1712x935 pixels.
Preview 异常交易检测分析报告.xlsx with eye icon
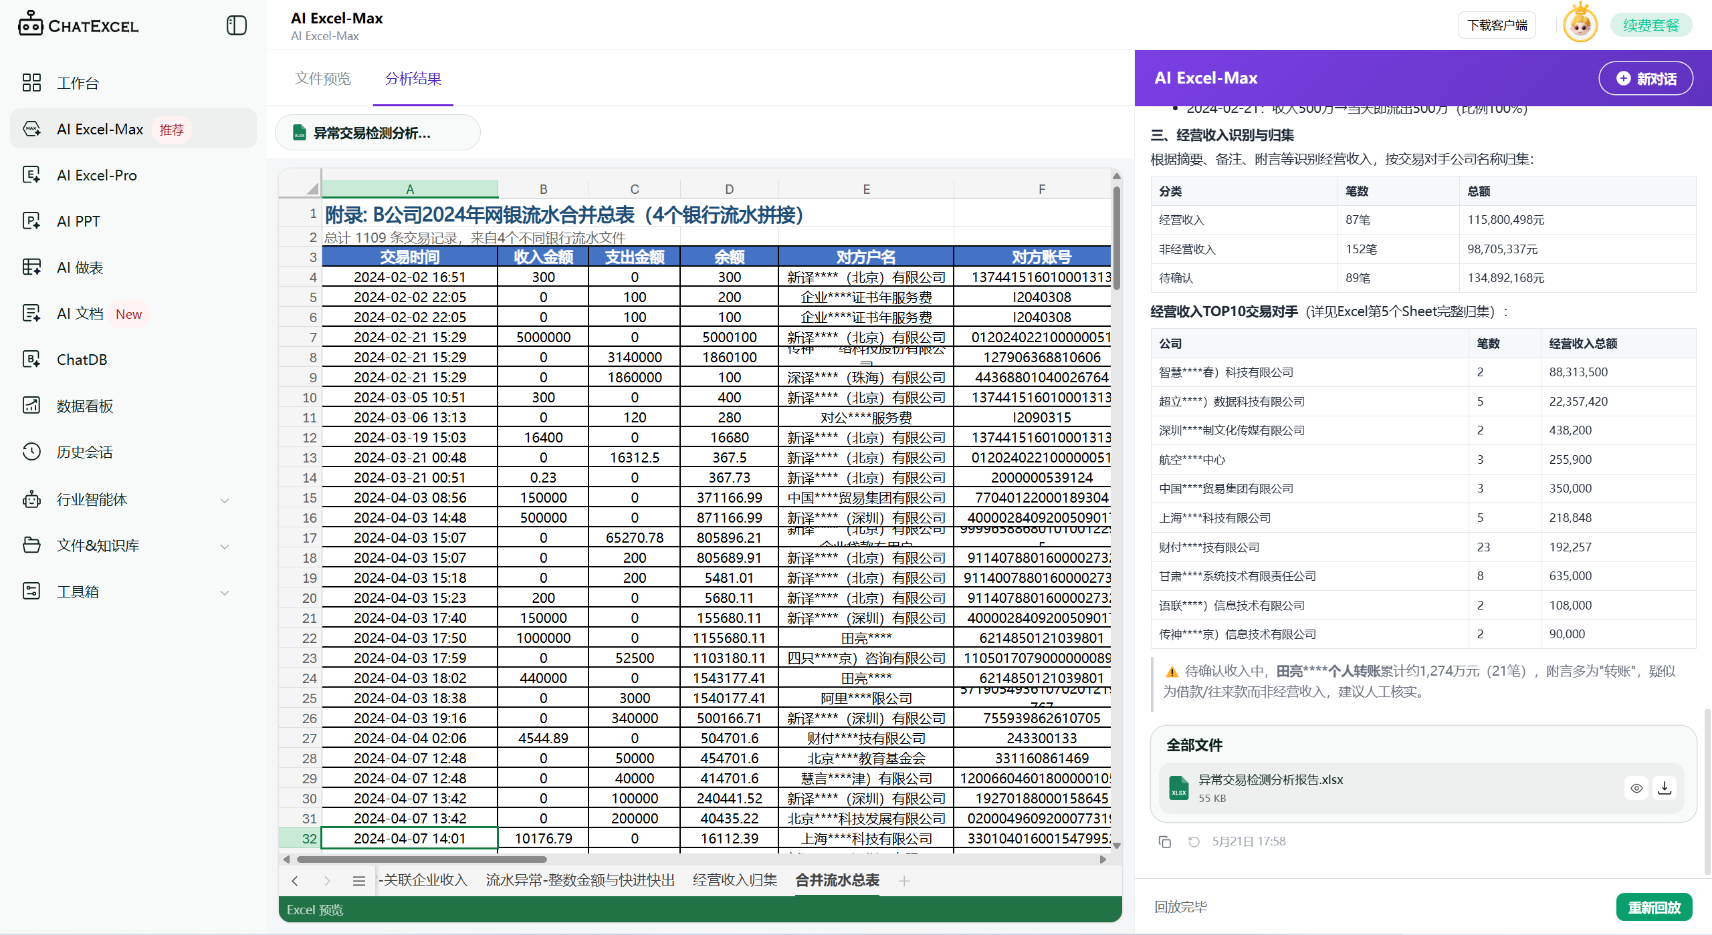(1636, 788)
